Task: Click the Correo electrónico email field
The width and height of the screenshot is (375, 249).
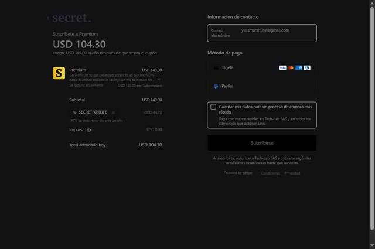Action: pyautogui.click(x=262, y=33)
